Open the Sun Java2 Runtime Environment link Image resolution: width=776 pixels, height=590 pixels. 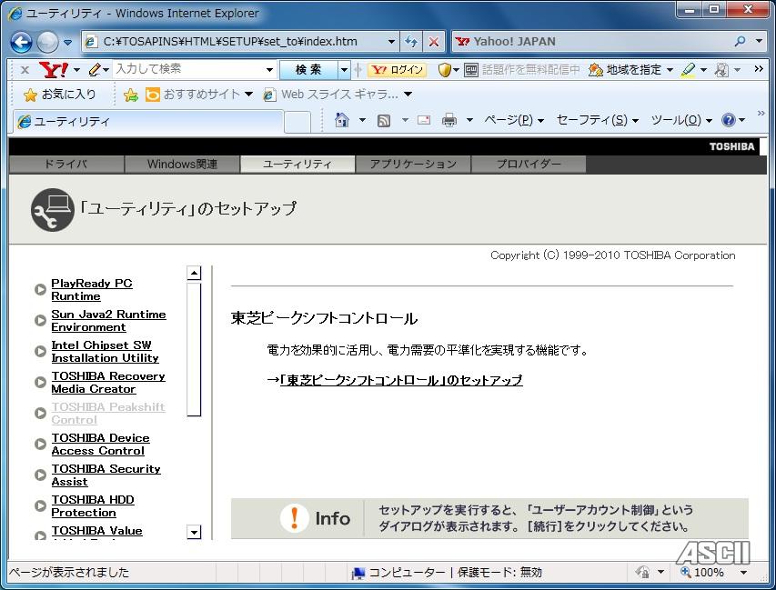pyautogui.click(x=108, y=321)
